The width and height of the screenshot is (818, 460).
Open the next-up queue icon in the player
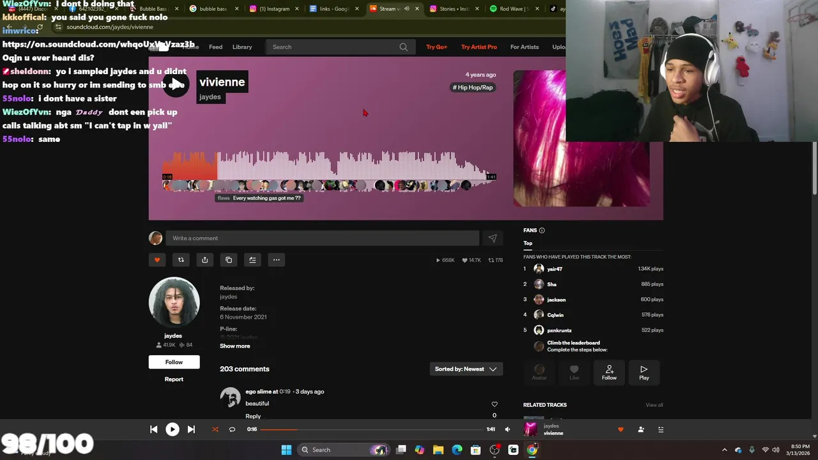coord(661,429)
